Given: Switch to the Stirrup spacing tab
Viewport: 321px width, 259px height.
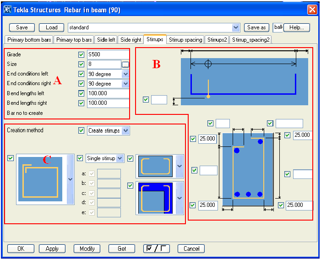Looking at the screenshot, I should pos(185,40).
